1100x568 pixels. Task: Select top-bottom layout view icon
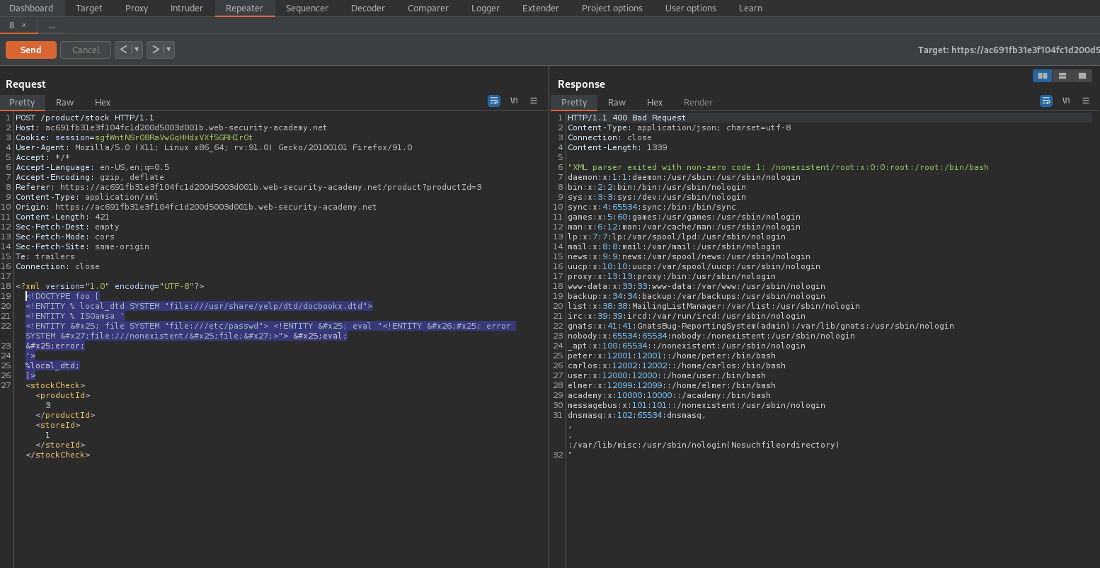(1062, 76)
